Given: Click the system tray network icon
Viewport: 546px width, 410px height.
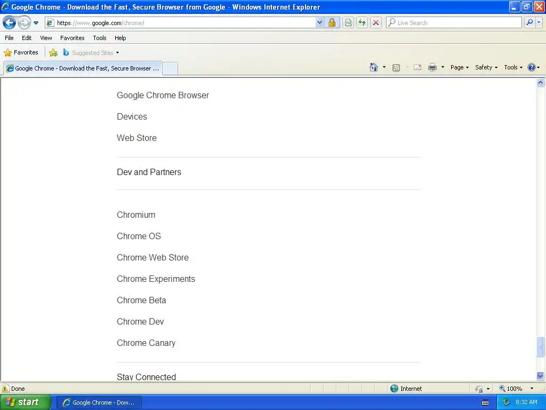Looking at the screenshot, I should (x=506, y=402).
